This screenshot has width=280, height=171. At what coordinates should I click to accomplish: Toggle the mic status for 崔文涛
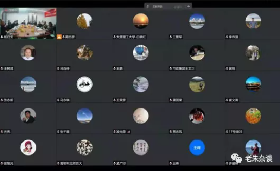pos(227,100)
